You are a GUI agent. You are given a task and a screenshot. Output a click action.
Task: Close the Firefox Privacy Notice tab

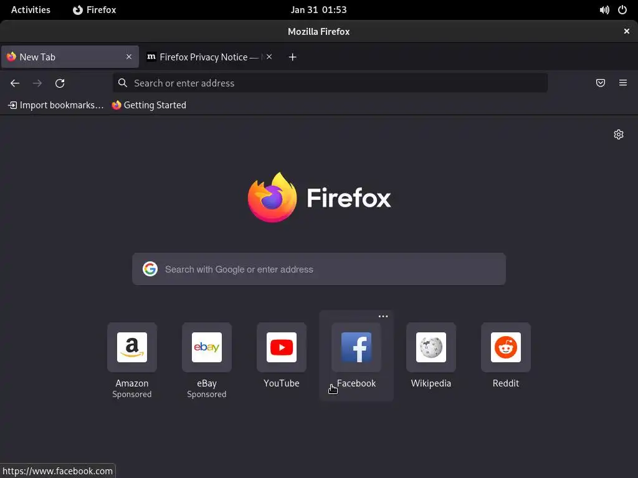(x=269, y=57)
